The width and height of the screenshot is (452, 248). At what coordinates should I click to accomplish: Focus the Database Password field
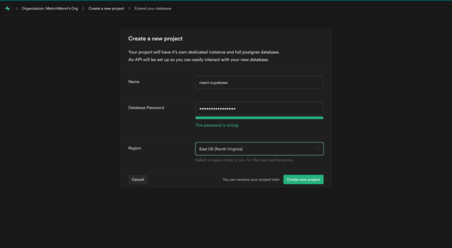click(x=259, y=108)
